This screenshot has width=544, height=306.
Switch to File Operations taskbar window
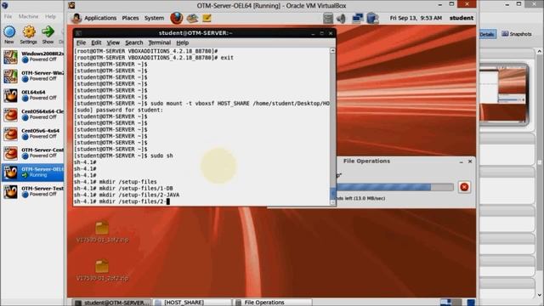pyautogui.click(x=273, y=303)
